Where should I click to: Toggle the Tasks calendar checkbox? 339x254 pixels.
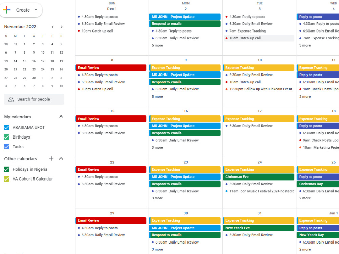pyautogui.click(x=7, y=147)
